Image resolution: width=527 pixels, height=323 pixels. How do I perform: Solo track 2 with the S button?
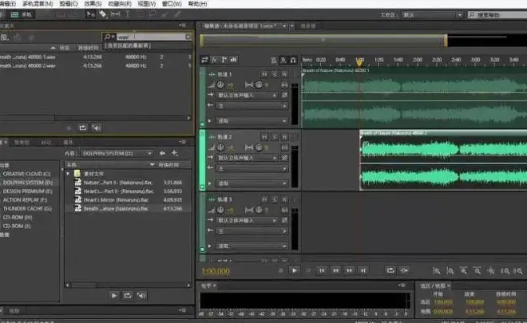(273, 137)
